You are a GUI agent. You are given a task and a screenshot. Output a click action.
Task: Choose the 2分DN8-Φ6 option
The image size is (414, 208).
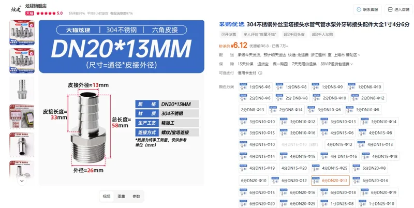coord(256,98)
